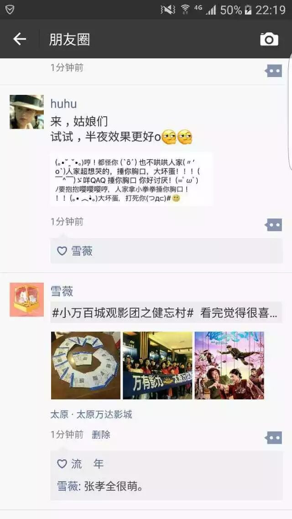Open the camera to post a moment
This screenshot has height=519, width=292.
pyautogui.click(x=269, y=39)
